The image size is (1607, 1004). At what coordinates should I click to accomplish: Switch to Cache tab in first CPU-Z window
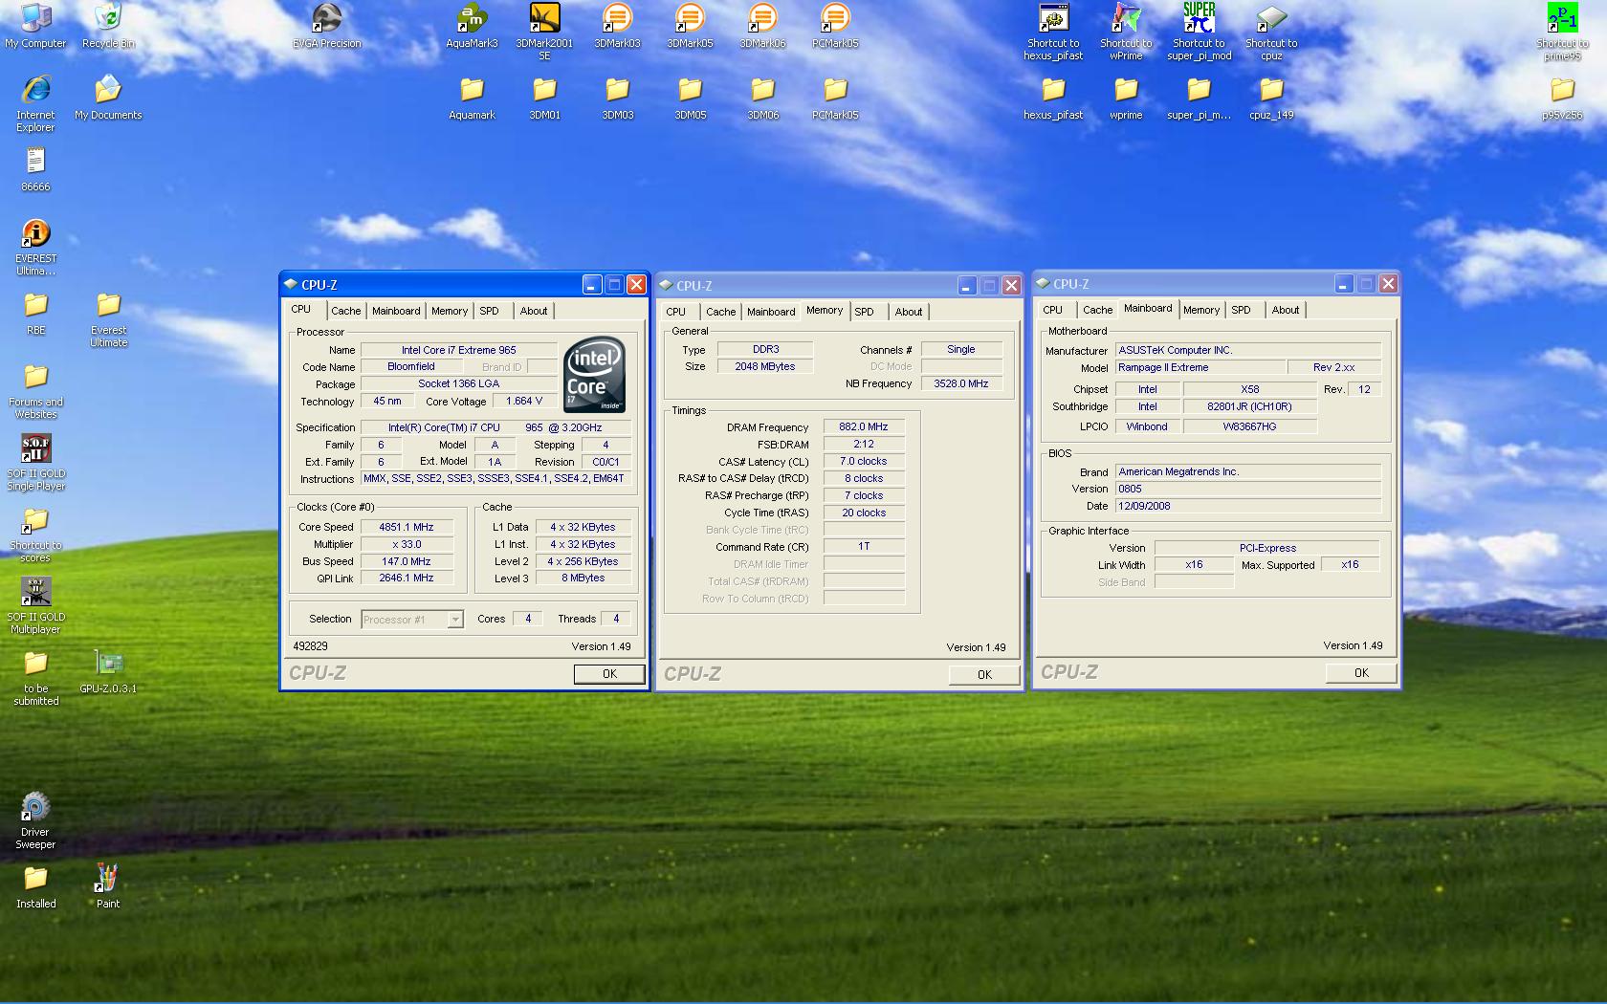pos(345,311)
